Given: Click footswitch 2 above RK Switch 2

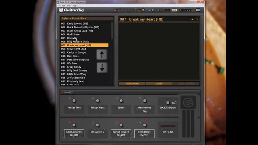Looking at the screenshot, I should click(98, 125).
